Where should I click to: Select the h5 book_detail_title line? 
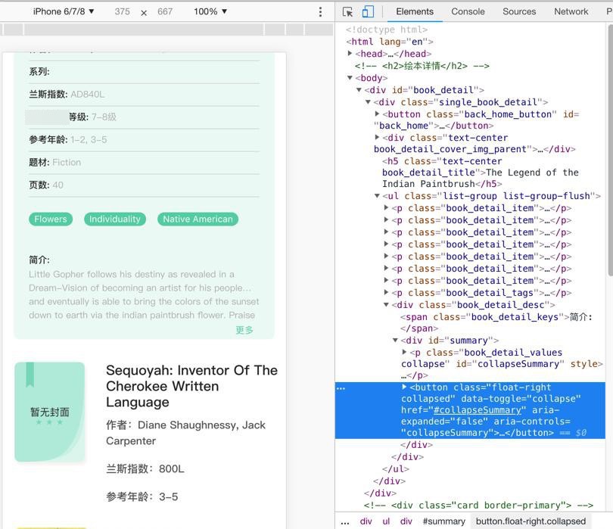click(480, 173)
